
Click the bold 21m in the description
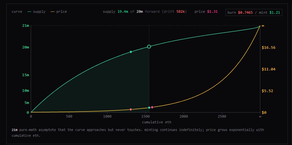tap(15, 130)
